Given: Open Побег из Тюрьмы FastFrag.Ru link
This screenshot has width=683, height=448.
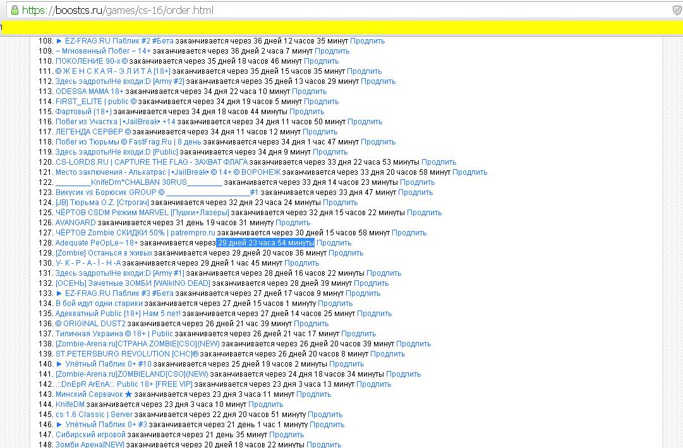Looking at the screenshot, I should point(128,142).
